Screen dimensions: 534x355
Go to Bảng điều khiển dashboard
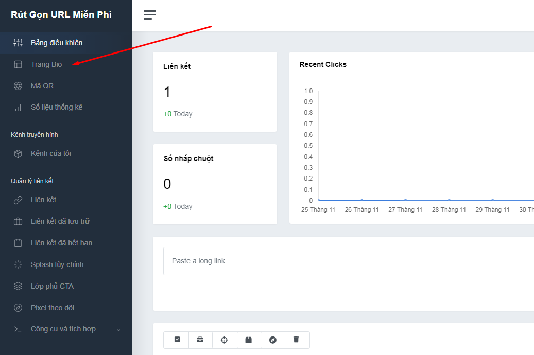[56, 43]
